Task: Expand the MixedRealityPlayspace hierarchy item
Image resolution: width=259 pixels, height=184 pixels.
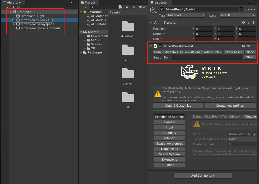Action: pyautogui.click(x=14, y=24)
